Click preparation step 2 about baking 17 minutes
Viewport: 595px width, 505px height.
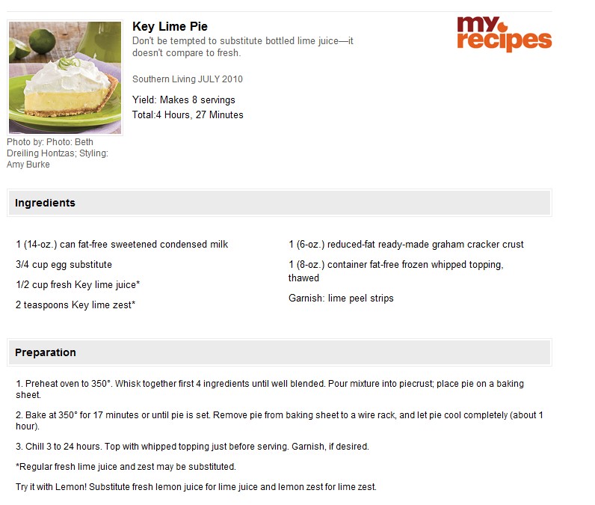point(280,420)
